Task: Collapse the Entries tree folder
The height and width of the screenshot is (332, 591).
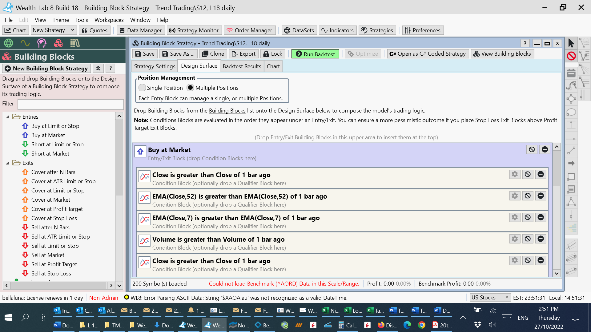Action: click(x=8, y=117)
